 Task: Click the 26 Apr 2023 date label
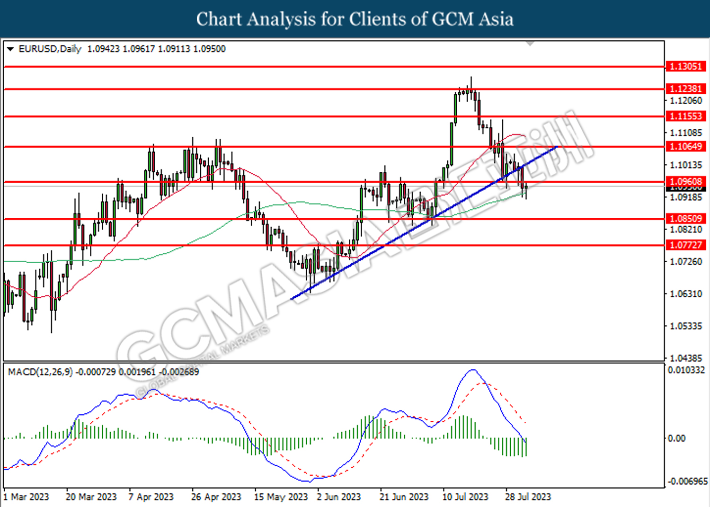[x=216, y=497]
